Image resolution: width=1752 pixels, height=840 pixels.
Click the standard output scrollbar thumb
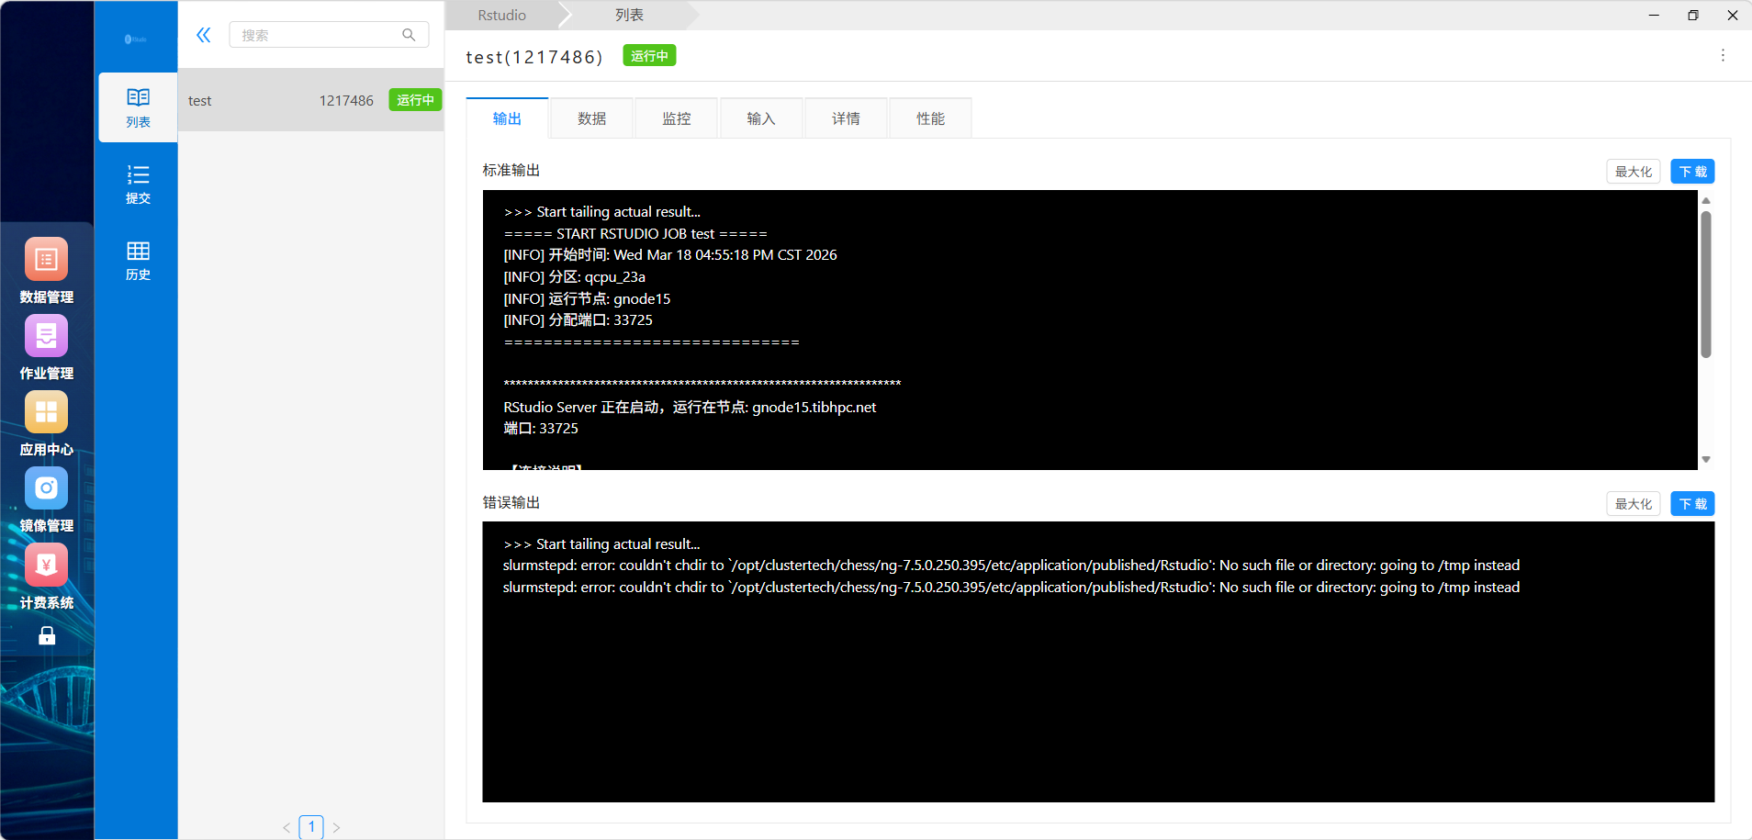[x=1706, y=284]
